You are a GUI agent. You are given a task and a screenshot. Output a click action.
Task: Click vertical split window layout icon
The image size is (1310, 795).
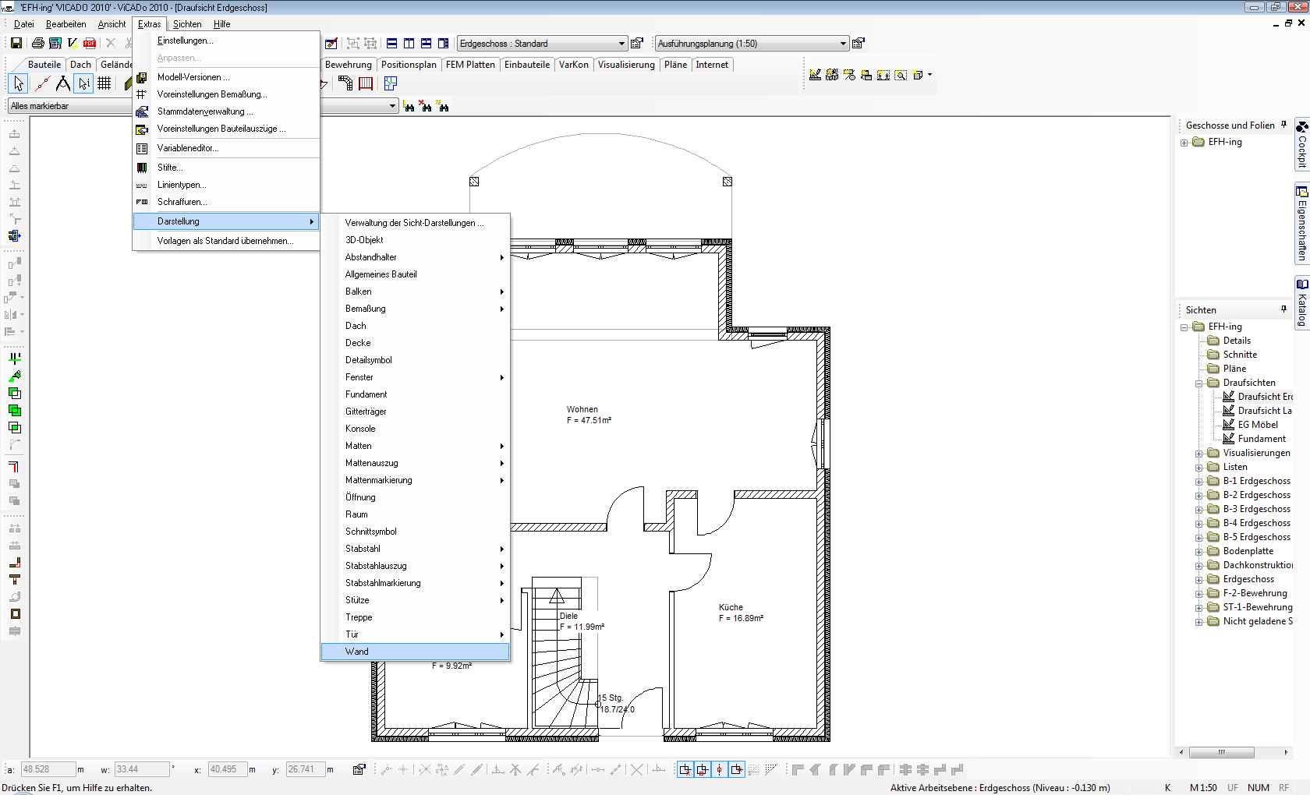(409, 43)
